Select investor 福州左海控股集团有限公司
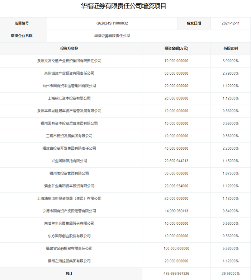 (69, 261)
